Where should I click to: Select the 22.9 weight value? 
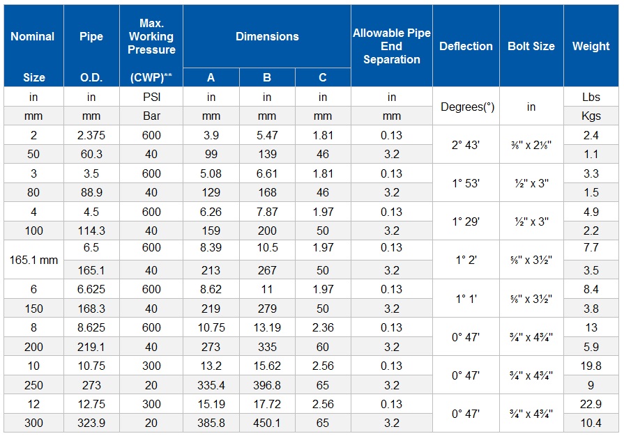(x=591, y=404)
